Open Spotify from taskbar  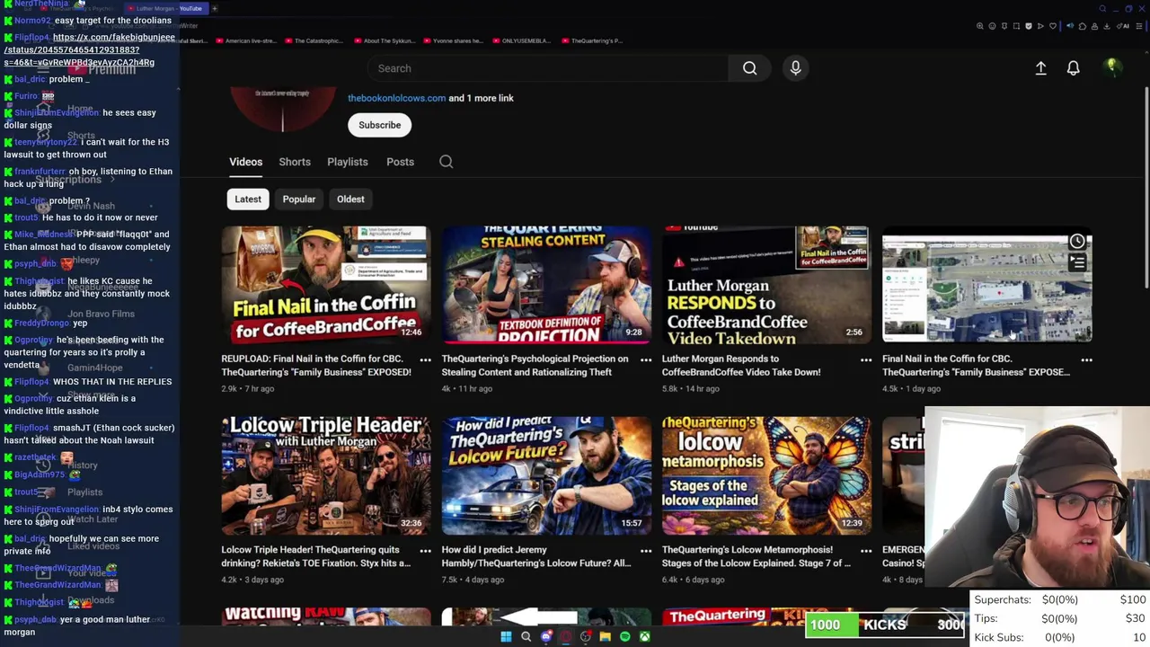pyautogui.click(x=624, y=636)
